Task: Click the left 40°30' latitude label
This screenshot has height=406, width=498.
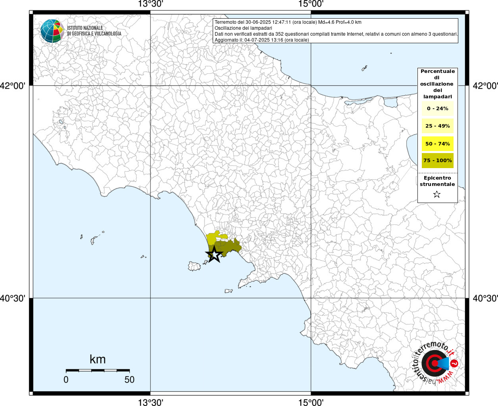Action: [x=13, y=298]
